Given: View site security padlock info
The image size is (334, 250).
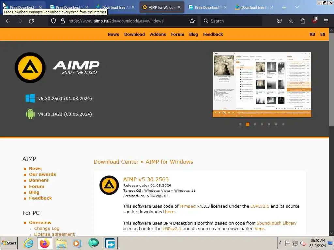Looking at the screenshot, I should 62,21.
